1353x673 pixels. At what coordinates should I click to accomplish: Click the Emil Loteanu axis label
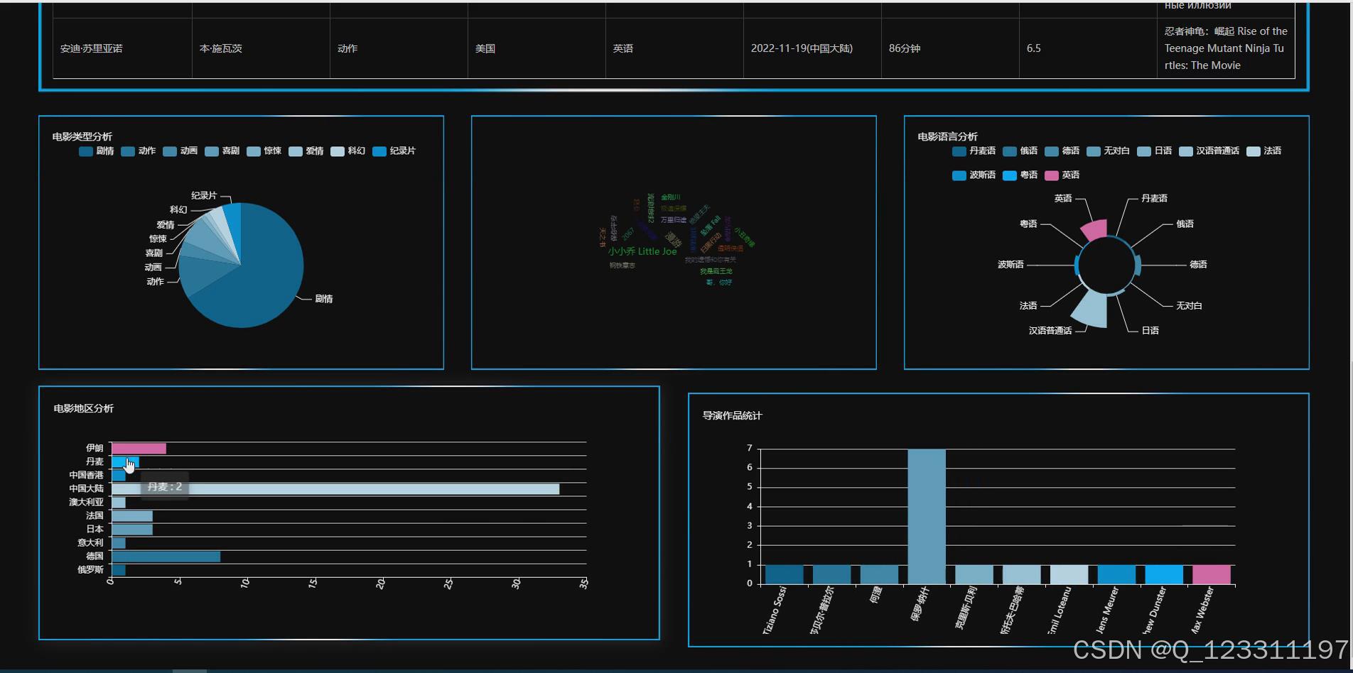coord(1059,611)
